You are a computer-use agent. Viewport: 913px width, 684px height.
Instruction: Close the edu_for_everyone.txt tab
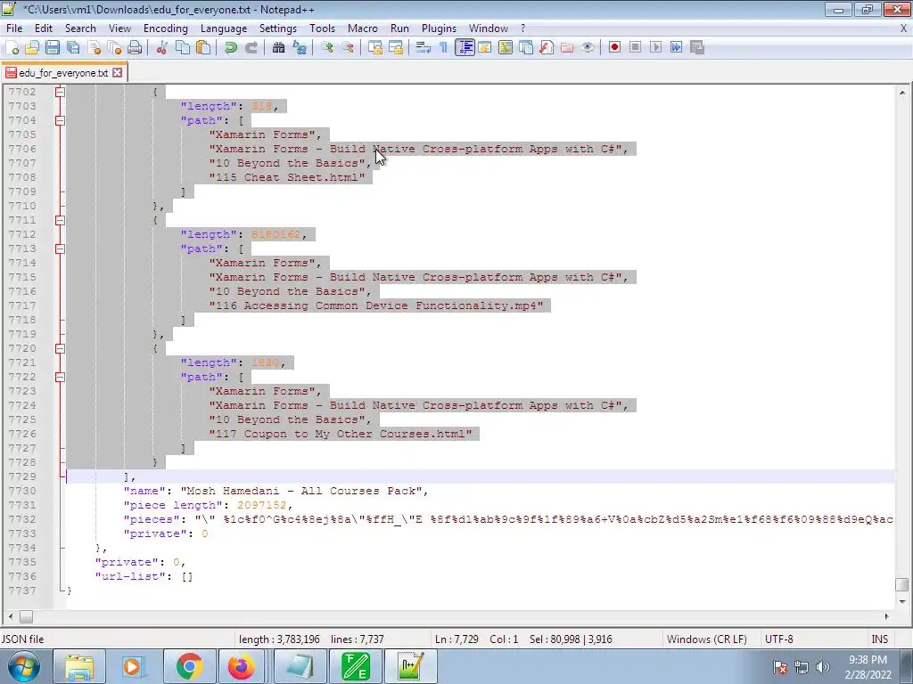pos(117,73)
